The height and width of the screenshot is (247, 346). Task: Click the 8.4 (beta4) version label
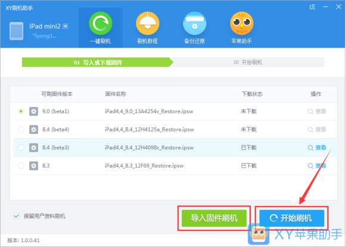55,130
